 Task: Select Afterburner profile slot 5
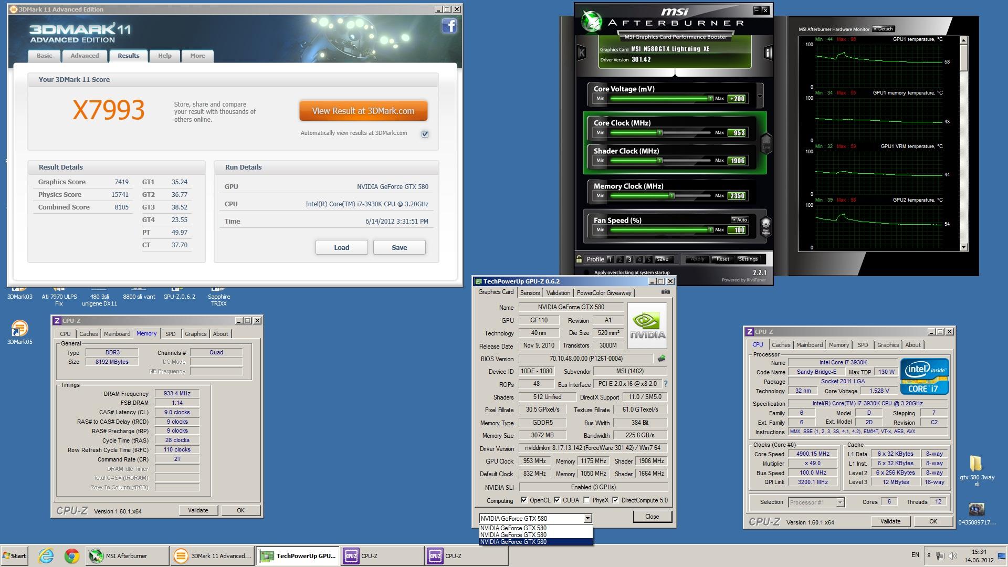pos(649,259)
